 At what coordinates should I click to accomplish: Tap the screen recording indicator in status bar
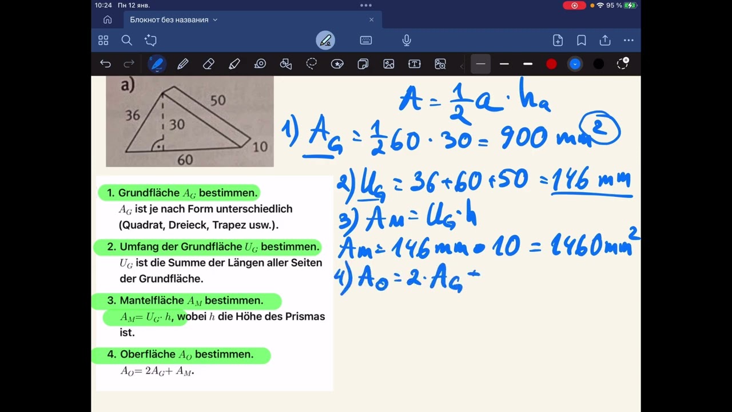click(574, 5)
